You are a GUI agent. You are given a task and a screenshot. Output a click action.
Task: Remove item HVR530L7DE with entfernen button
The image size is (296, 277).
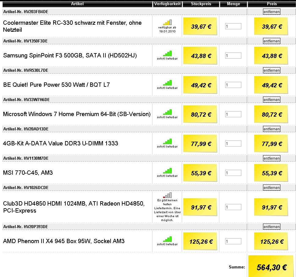tap(272, 70)
